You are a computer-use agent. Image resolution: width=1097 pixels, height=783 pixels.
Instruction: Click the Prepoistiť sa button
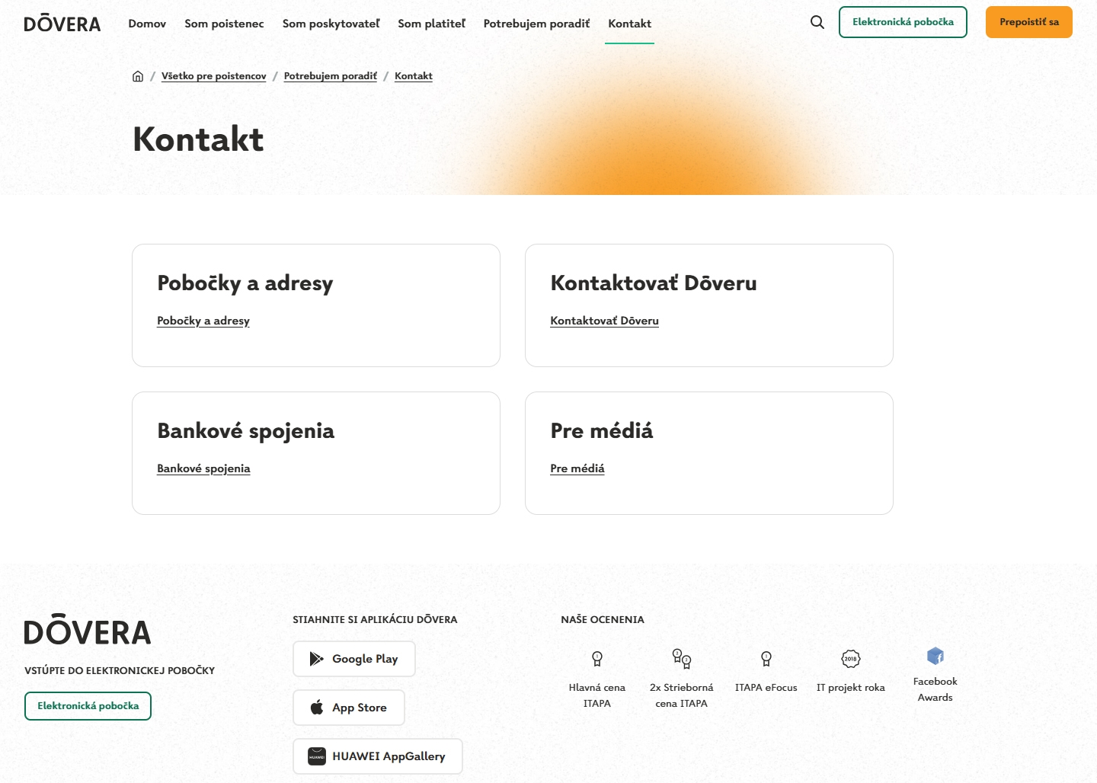(1028, 22)
